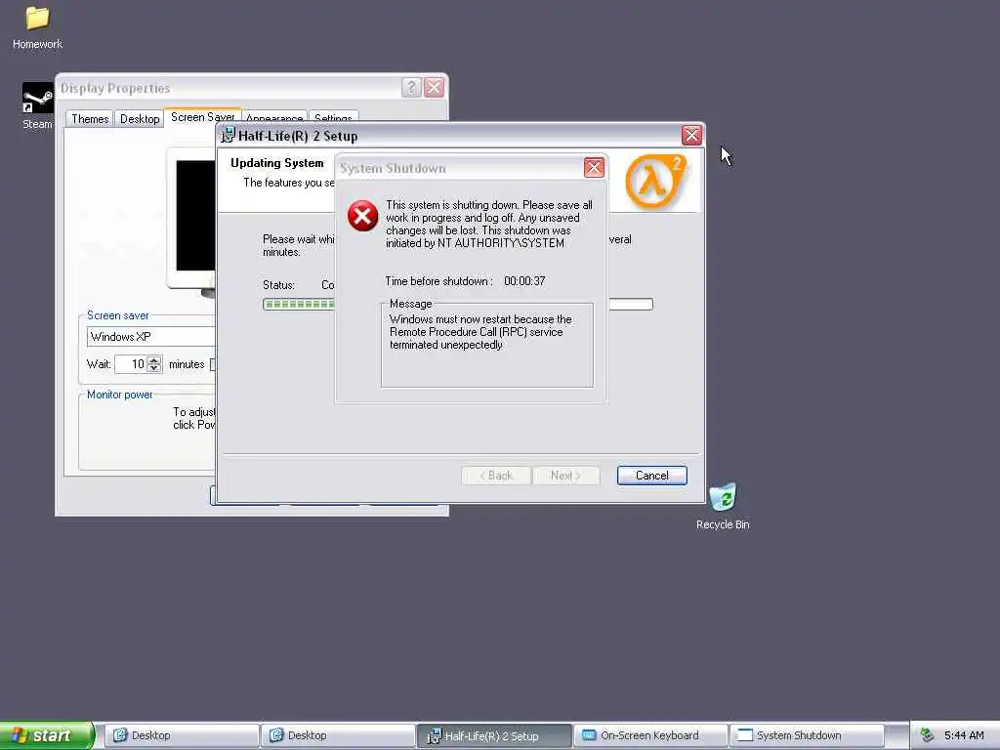Decrease the Wait minutes with down arrow
Screen dimensions: 1000x750
[154, 368]
